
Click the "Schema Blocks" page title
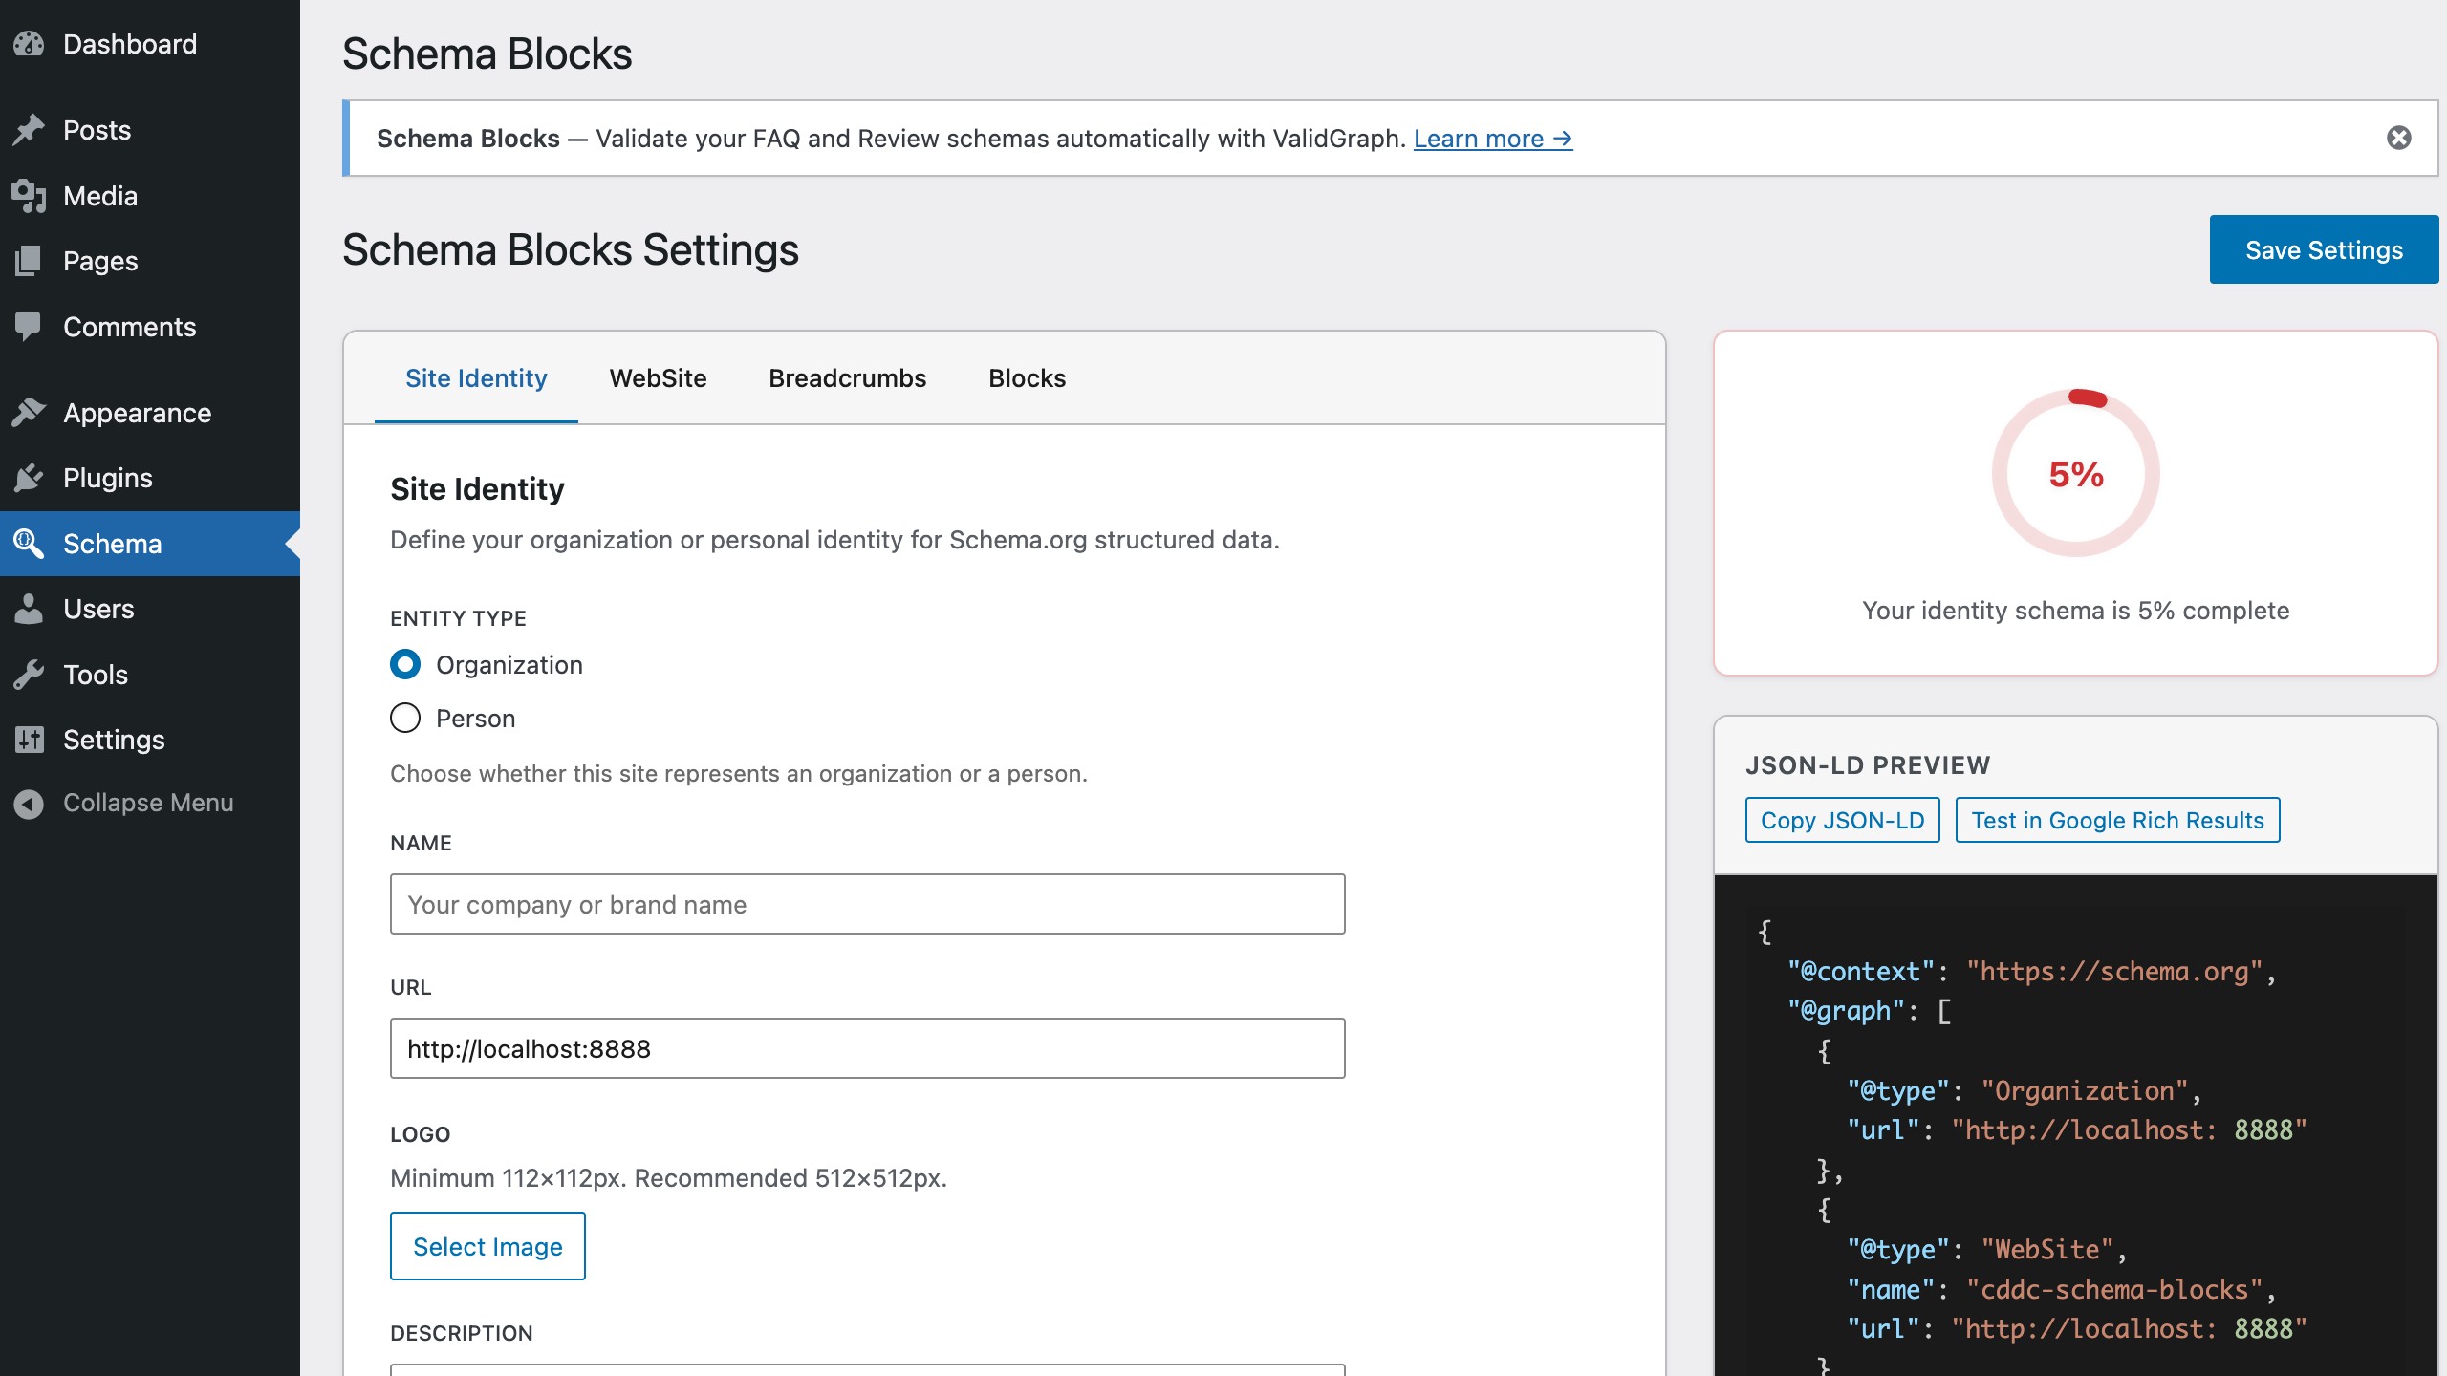(487, 54)
